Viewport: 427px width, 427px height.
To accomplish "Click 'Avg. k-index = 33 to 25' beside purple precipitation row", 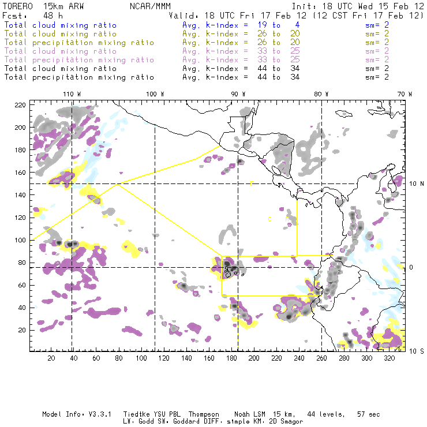I will point(241,60).
